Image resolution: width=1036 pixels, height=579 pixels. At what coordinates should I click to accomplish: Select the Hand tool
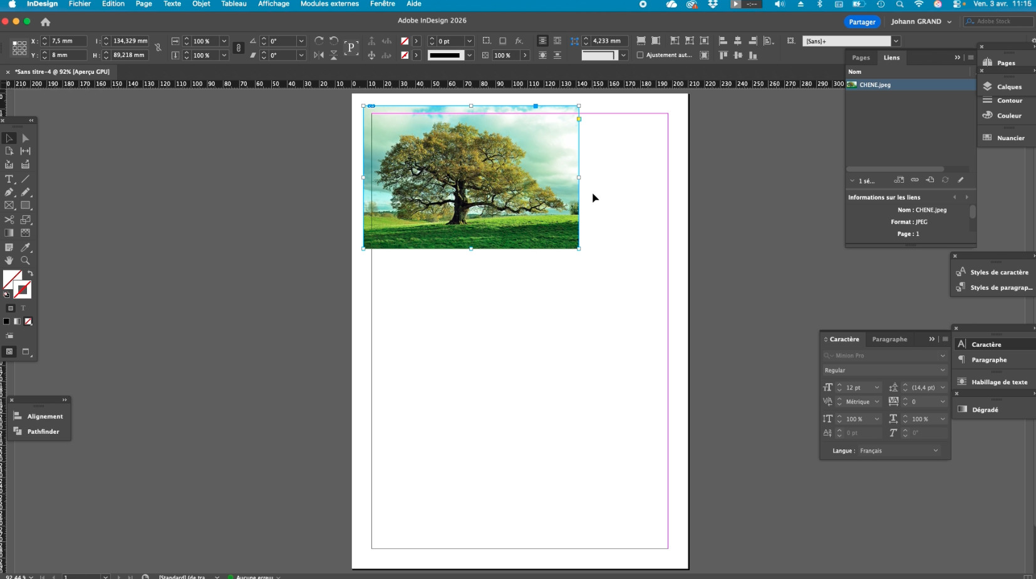point(9,260)
